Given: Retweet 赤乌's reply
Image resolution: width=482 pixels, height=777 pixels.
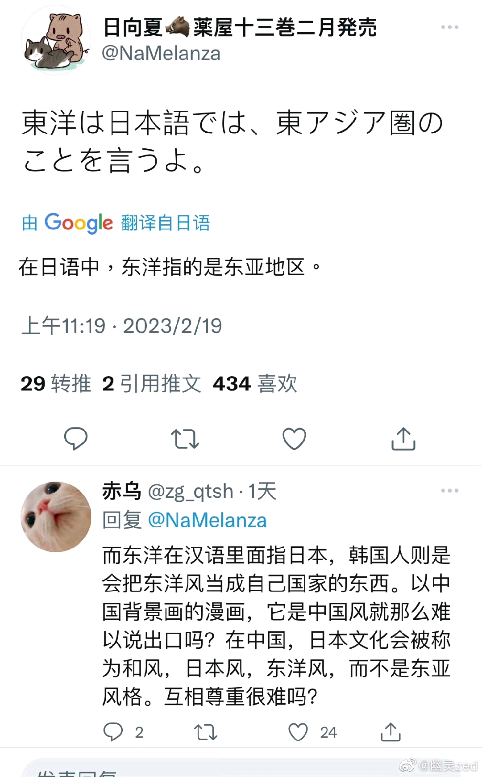Looking at the screenshot, I should pyautogui.click(x=206, y=732).
